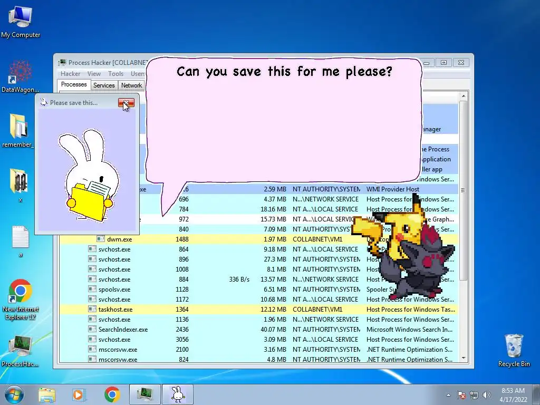
Task: Open the My Computer desktop icon
Action: (x=21, y=21)
